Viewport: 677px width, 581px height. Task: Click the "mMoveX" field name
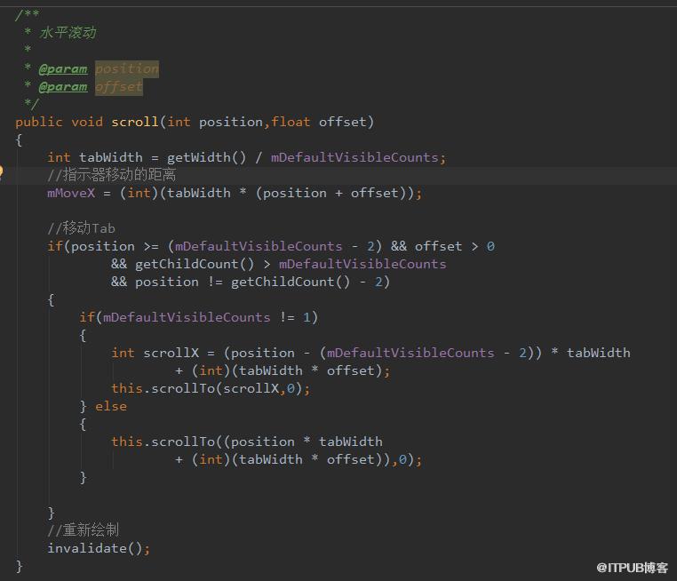(71, 193)
